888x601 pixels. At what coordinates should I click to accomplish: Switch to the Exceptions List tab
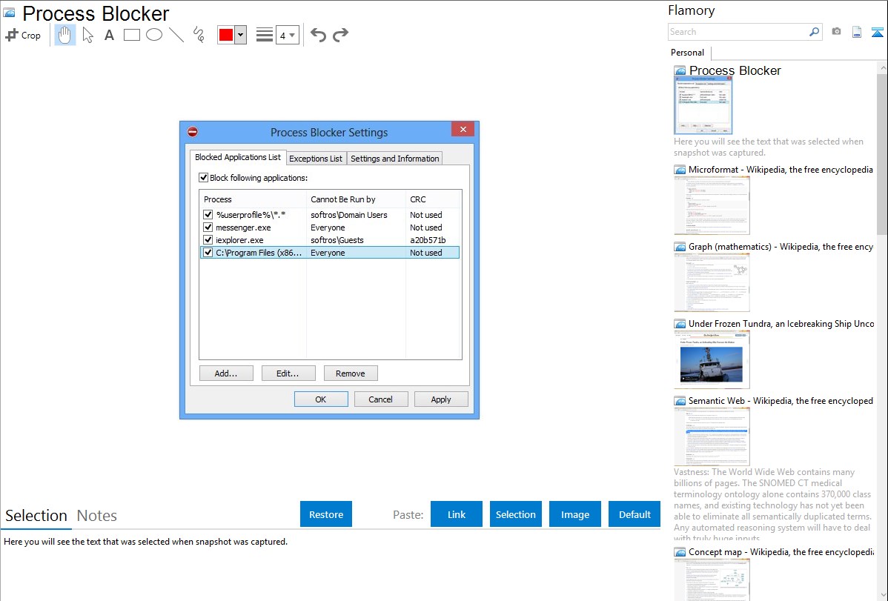click(316, 159)
